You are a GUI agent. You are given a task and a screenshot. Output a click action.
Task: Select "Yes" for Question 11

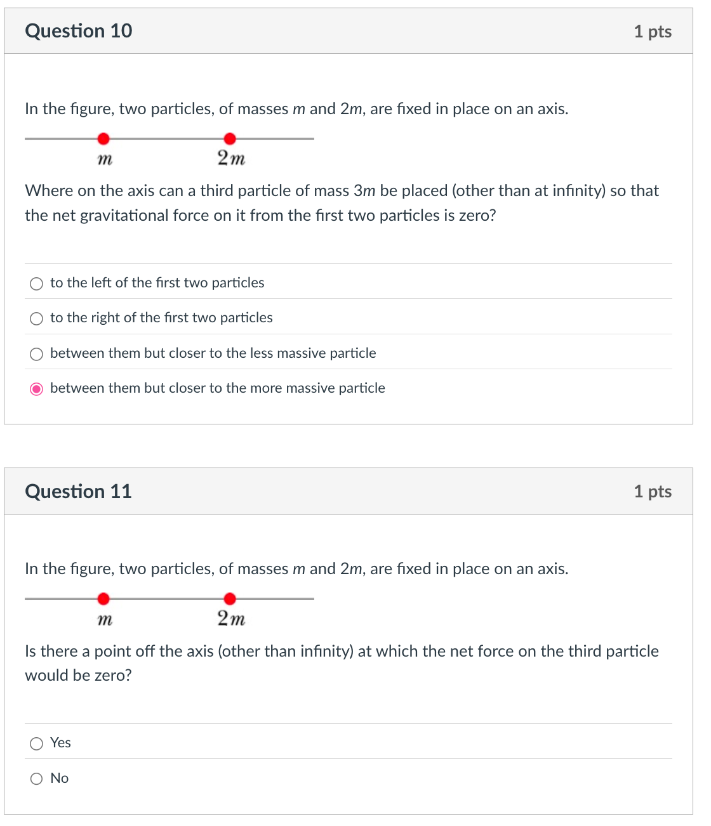(36, 744)
